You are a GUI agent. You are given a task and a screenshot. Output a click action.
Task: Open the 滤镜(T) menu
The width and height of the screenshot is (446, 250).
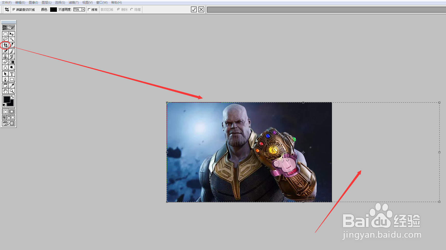[x=74, y=3]
